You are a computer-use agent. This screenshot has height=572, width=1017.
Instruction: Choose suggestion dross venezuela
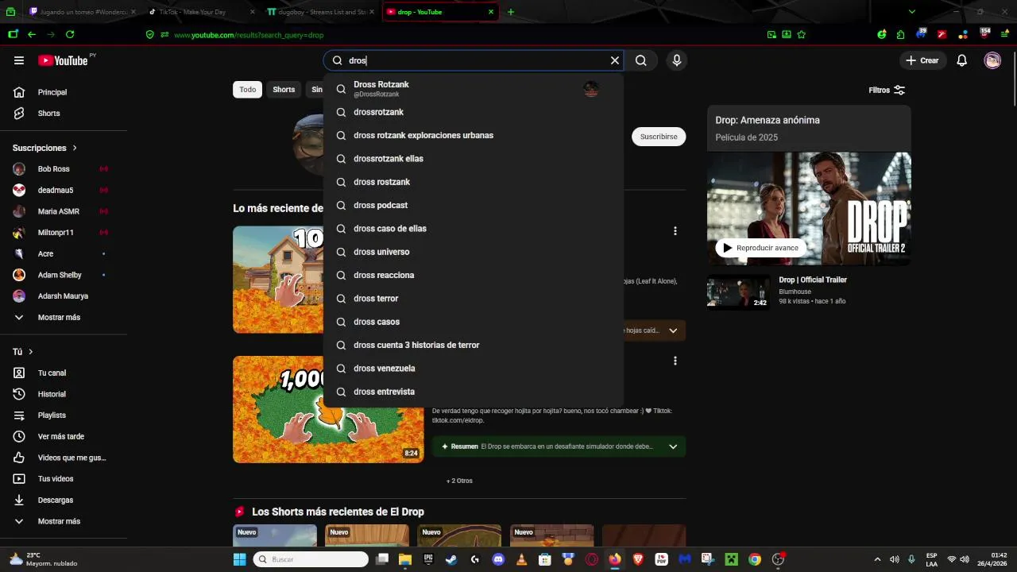click(474, 369)
